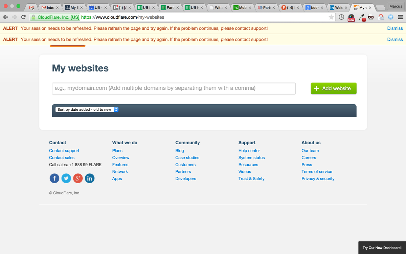Image resolution: width=406 pixels, height=254 pixels.
Task: Click the LinkedIn social icon
Action: pyautogui.click(x=89, y=178)
